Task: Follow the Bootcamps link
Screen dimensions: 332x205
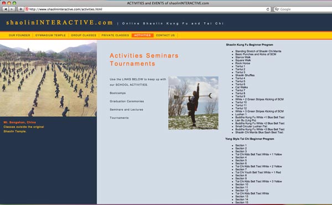Action: point(118,93)
